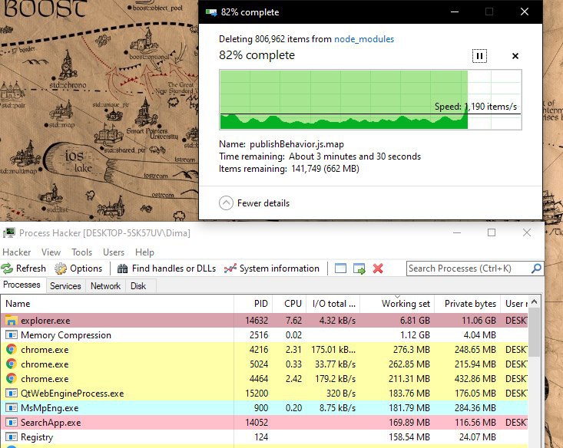
Task: Switch to the Network tab
Action: [x=105, y=286]
